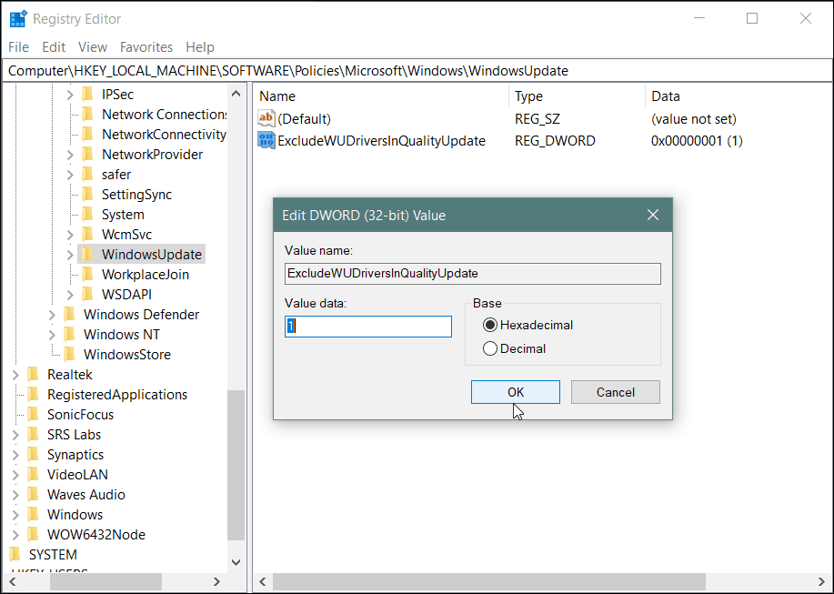Select the WorkplaceJoin folder icon

pyautogui.click(x=87, y=275)
